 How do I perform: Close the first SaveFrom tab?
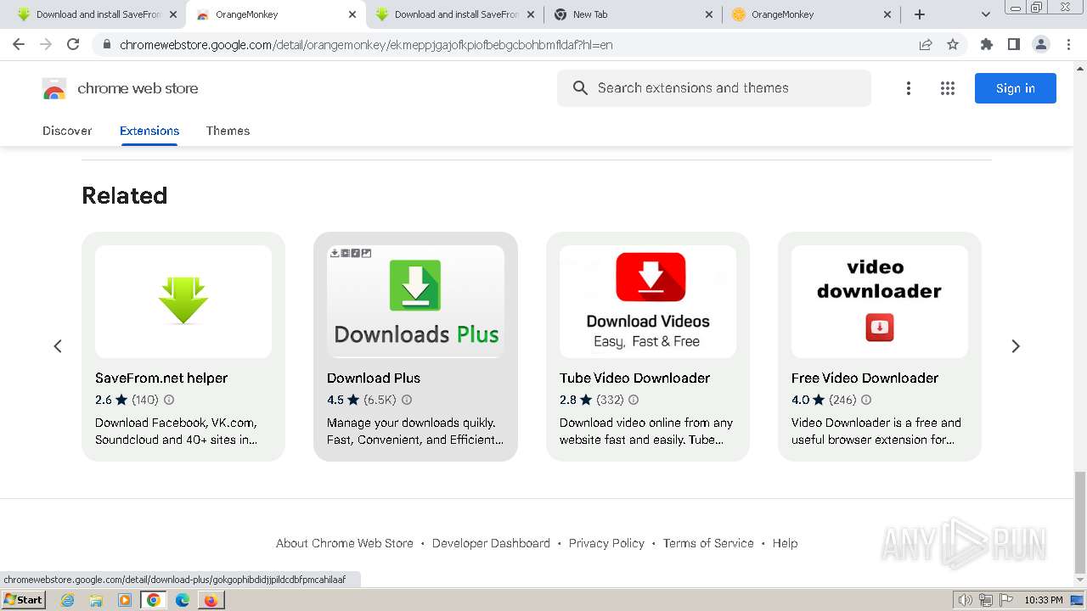(x=173, y=14)
